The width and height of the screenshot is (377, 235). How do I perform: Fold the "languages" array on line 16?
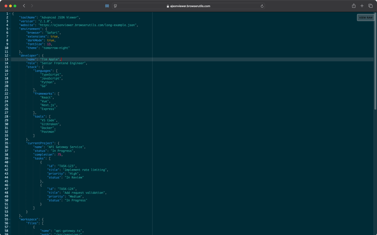(10, 71)
